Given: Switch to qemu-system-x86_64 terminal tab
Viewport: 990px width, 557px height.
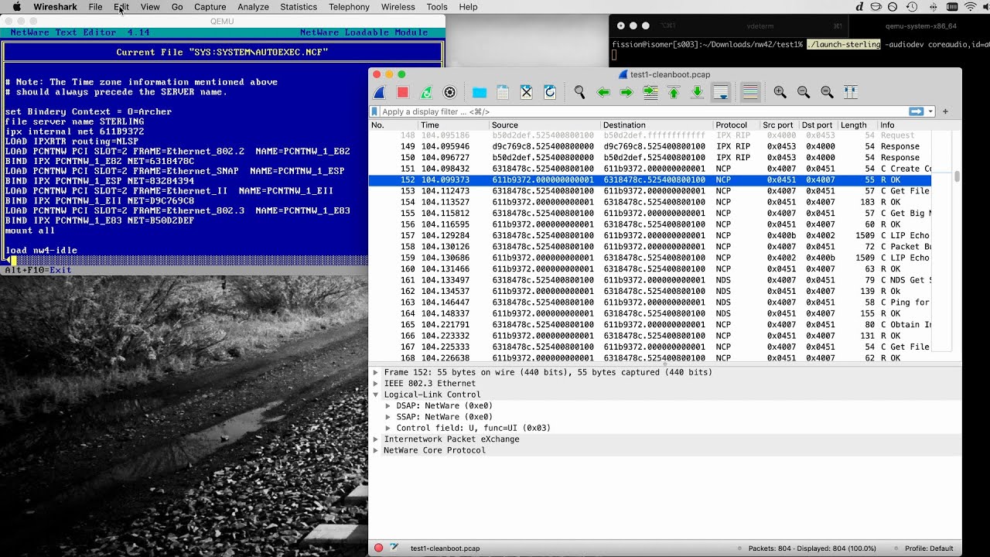Looking at the screenshot, I should point(920,26).
